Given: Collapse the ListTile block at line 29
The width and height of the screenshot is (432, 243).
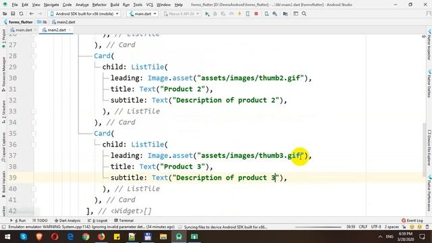Looking at the screenshot, I should (x=34, y=67).
